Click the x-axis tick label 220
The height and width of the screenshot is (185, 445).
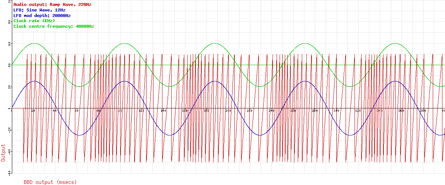pyautogui.click(x=250, y=111)
